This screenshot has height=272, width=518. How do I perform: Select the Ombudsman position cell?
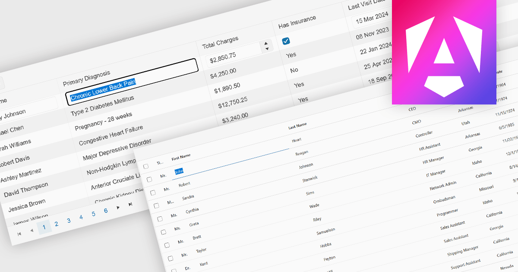tap(445, 199)
